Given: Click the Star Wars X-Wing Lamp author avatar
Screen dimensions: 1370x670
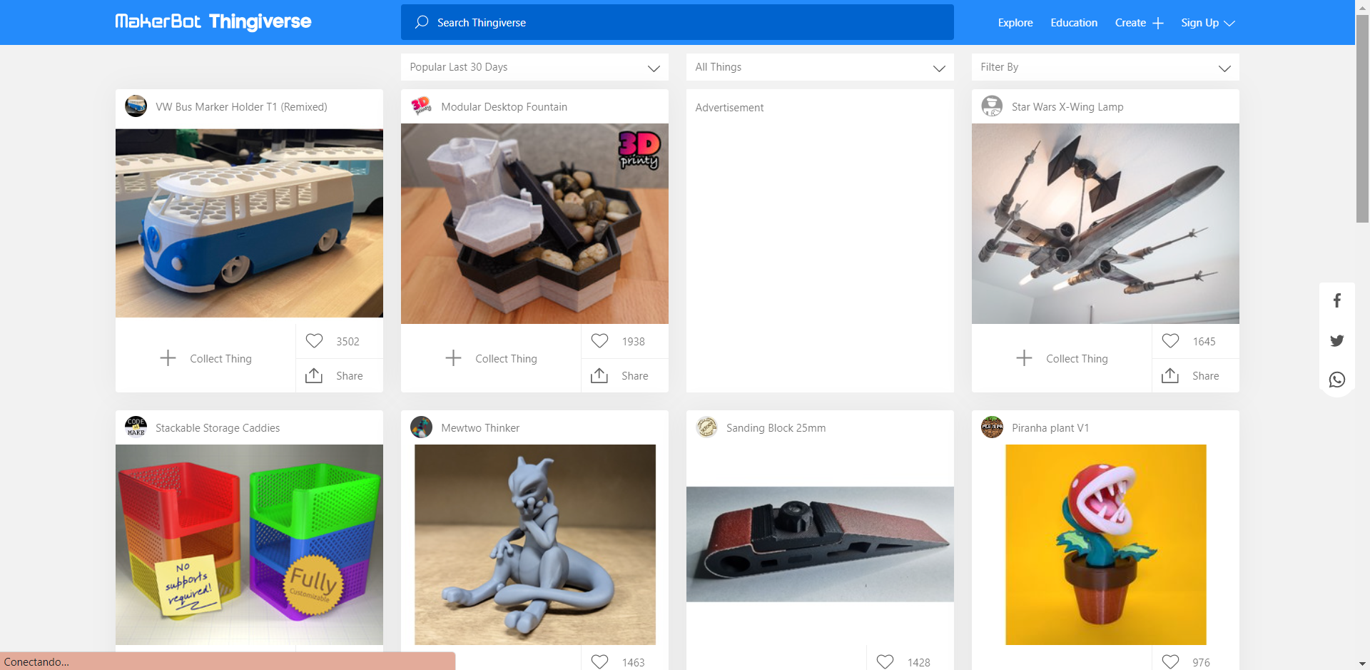Looking at the screenshot, I should coord(992,106).
